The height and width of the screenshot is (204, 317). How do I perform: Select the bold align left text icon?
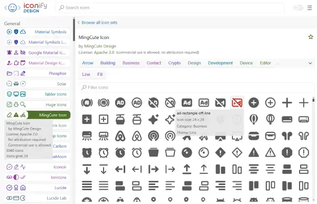coord(153,186)
